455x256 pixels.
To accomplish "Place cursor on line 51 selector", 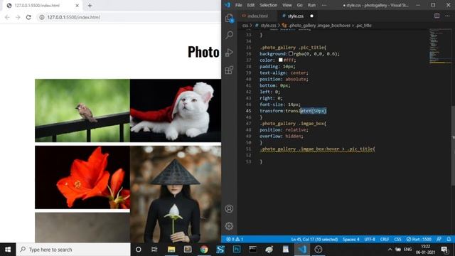I will point(317,149).
